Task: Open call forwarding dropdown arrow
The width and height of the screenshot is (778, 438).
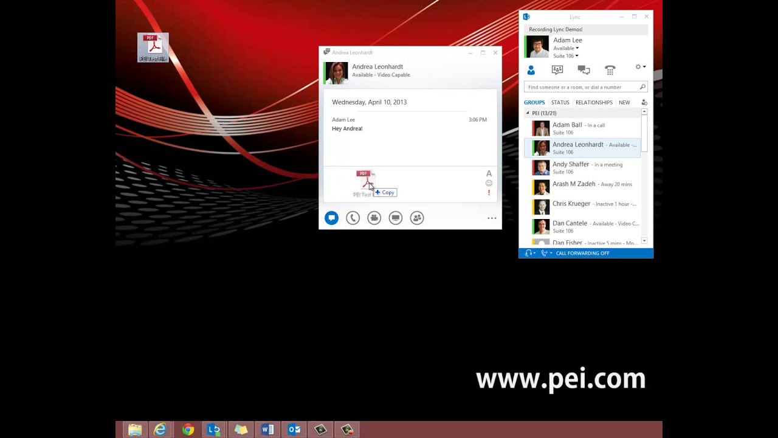Action: click(x=551, y=253)
